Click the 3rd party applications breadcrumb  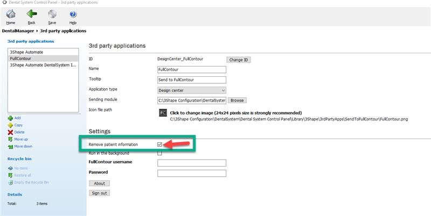(x=63, y=31)
